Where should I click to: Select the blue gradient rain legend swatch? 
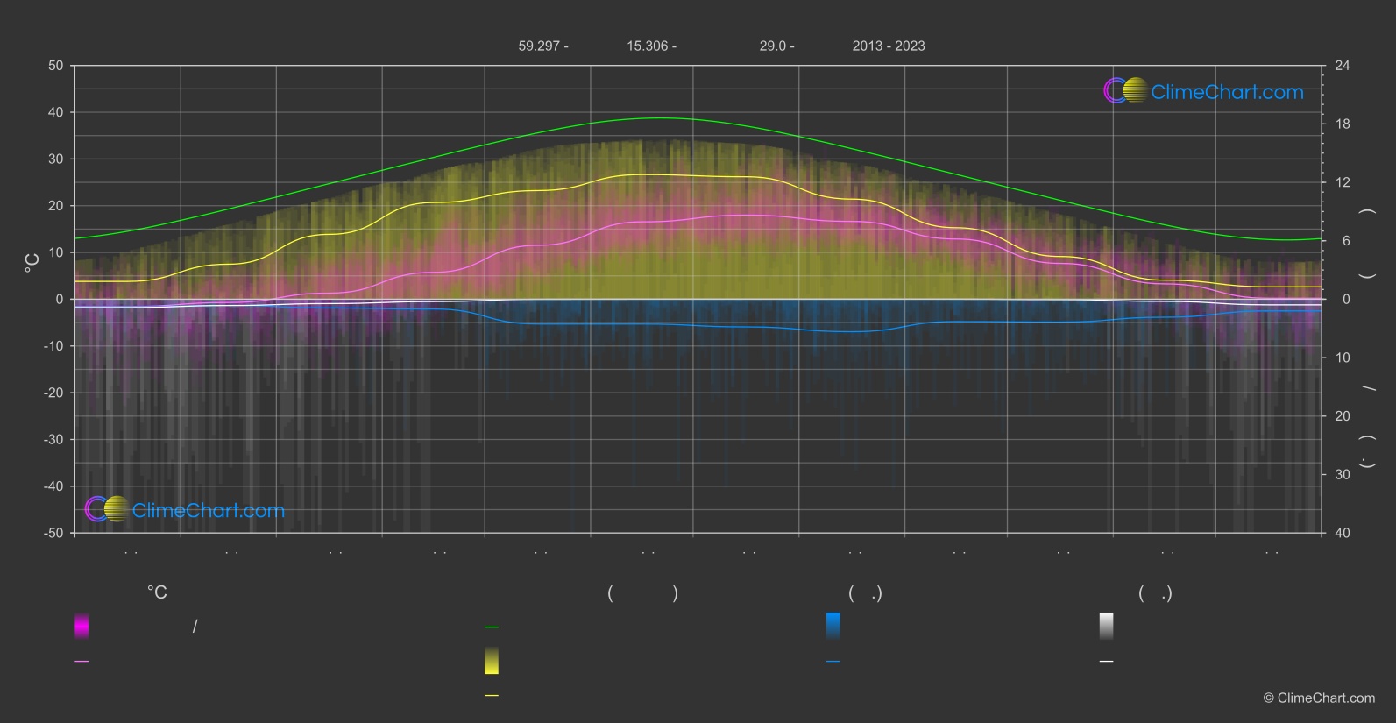833,626
